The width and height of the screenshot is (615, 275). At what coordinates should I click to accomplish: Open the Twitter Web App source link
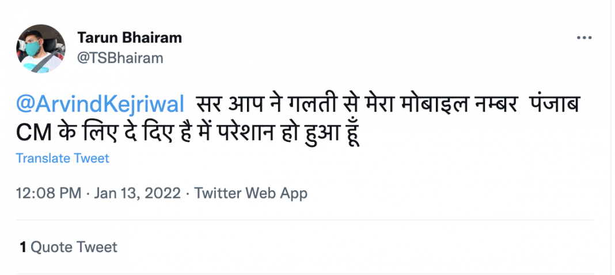(250, 193)
